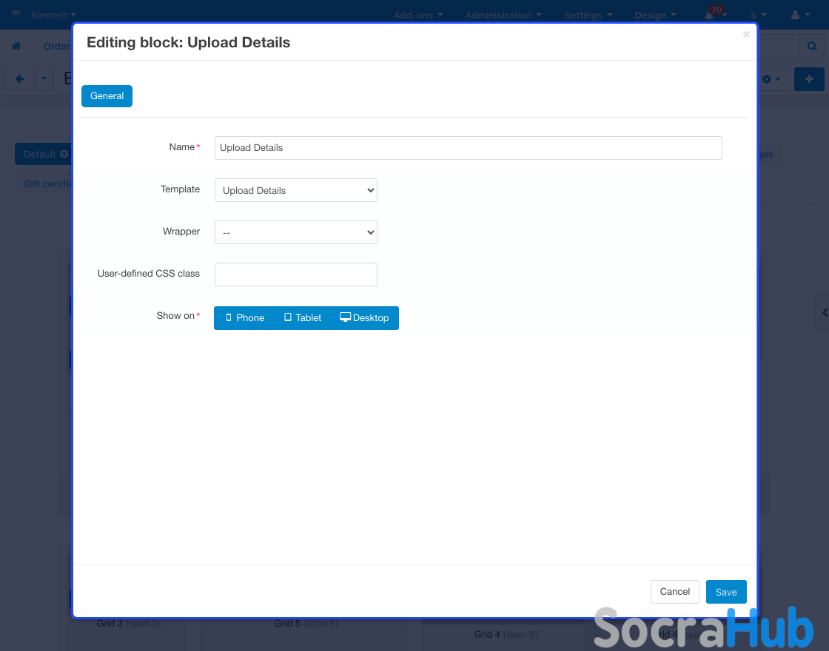Open the Add-ons menu

[x=417, y=16]
